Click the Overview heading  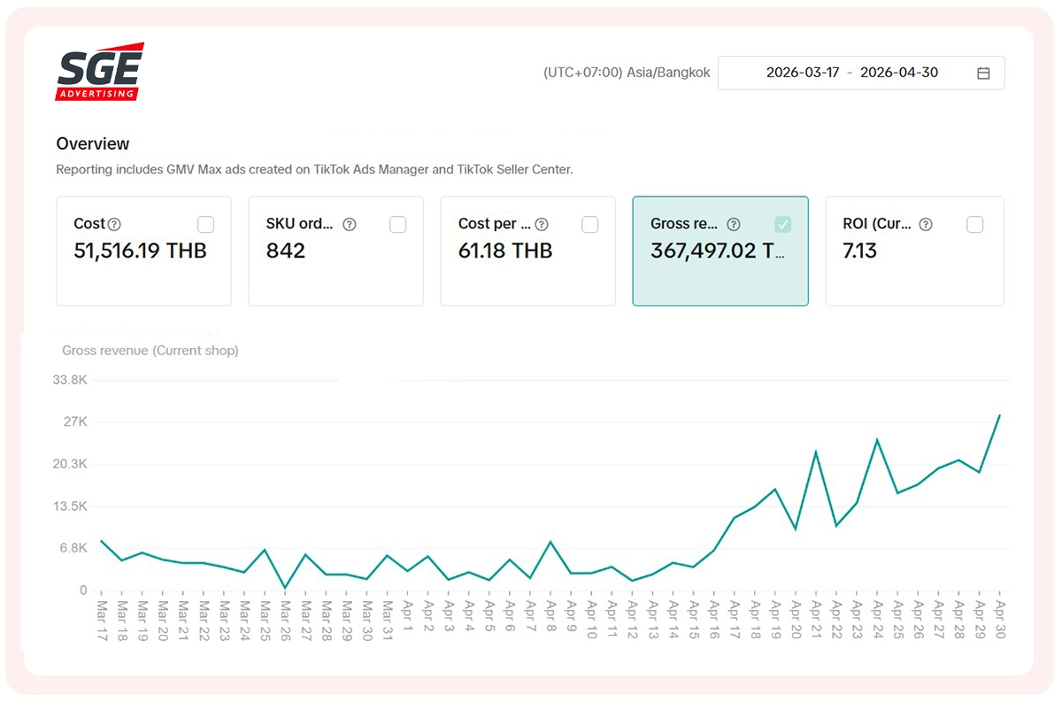coord(93,143)
